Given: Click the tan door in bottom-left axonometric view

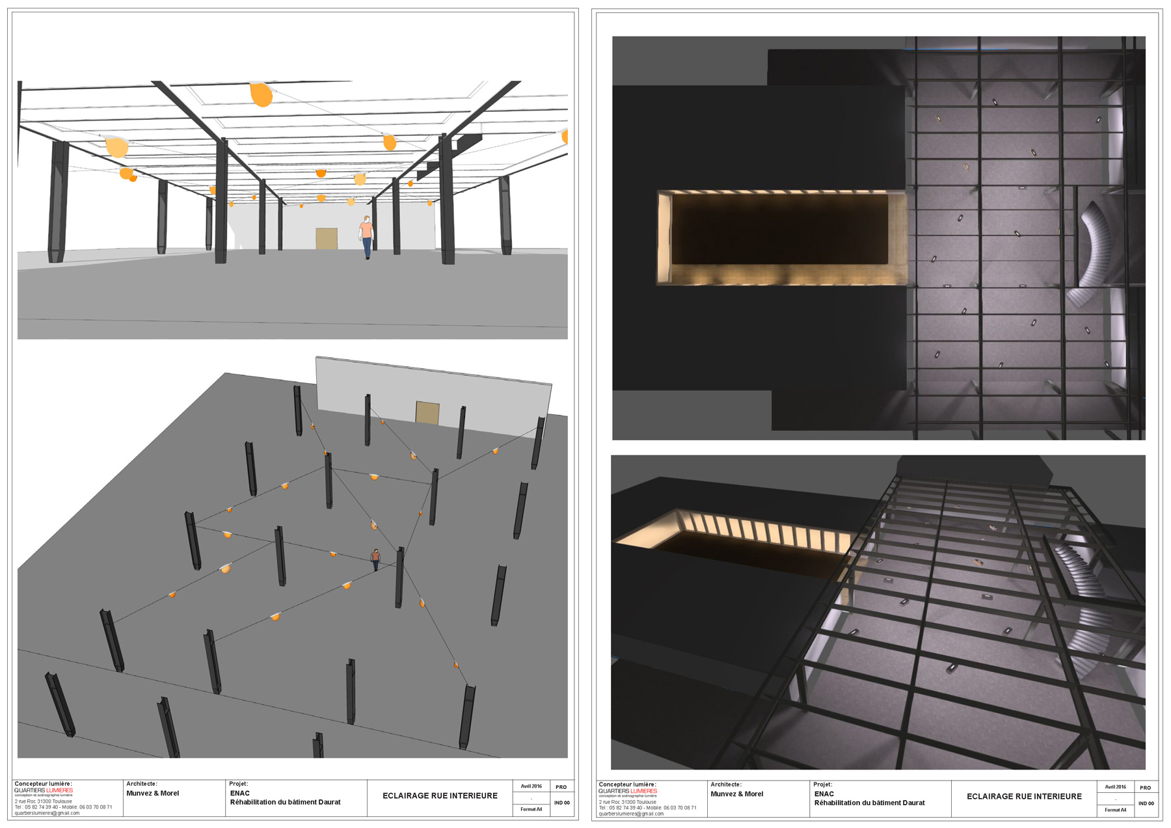Looking at the screenshot, I should point(427,413).
